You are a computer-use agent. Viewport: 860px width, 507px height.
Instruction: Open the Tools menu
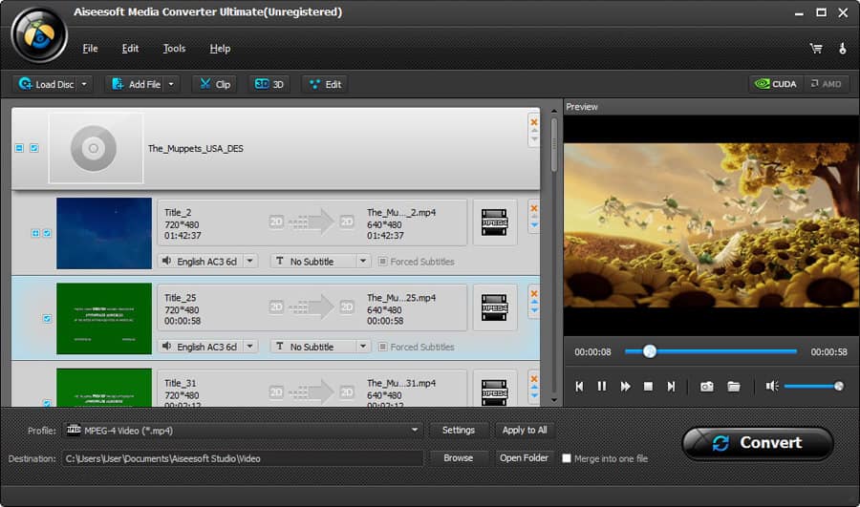pyautogui.click(x=174, y=49)
